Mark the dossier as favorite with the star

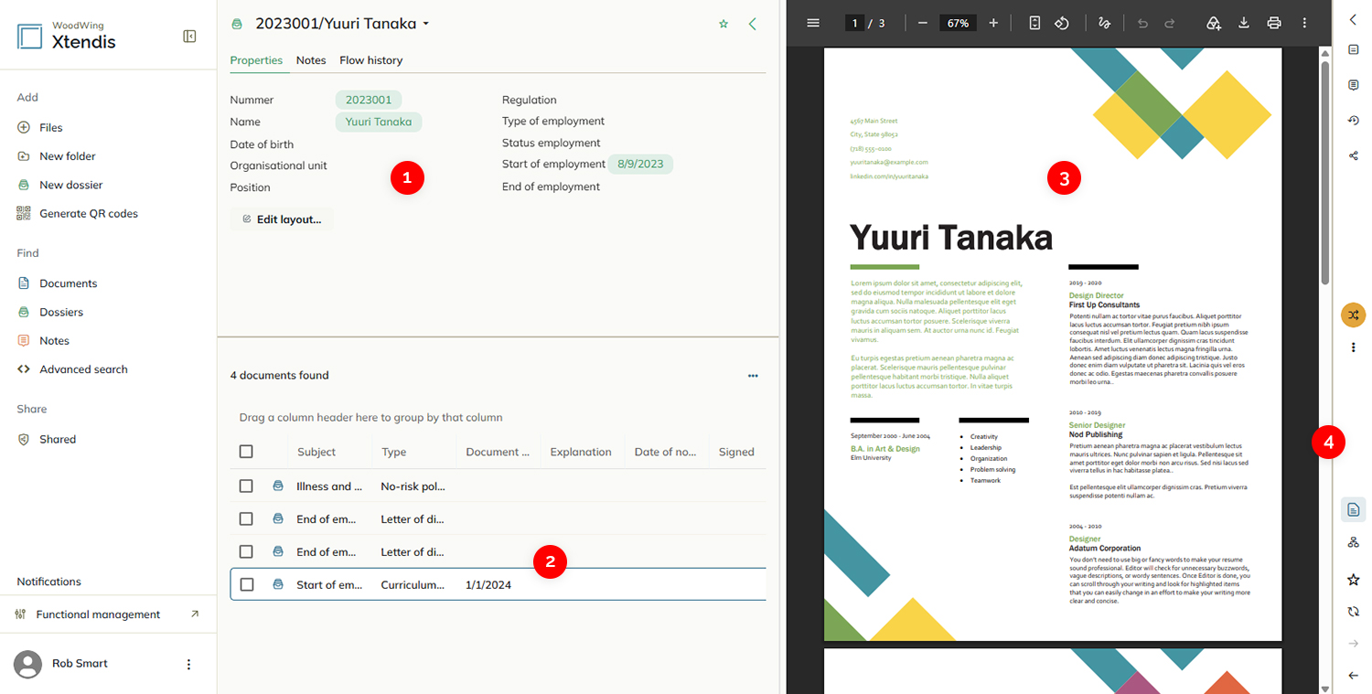click(x=724, y=24)
